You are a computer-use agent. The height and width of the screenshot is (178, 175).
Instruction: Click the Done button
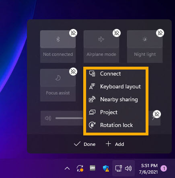click(x=85, y=144)
